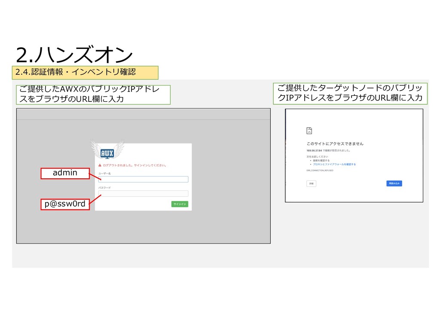Click the 詳細 button on error page
Screen dimensions: 440x311
311,184
